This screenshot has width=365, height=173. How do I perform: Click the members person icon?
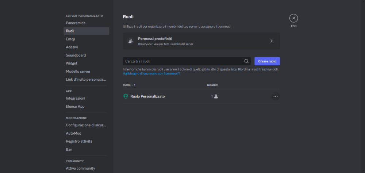[216, 96]
